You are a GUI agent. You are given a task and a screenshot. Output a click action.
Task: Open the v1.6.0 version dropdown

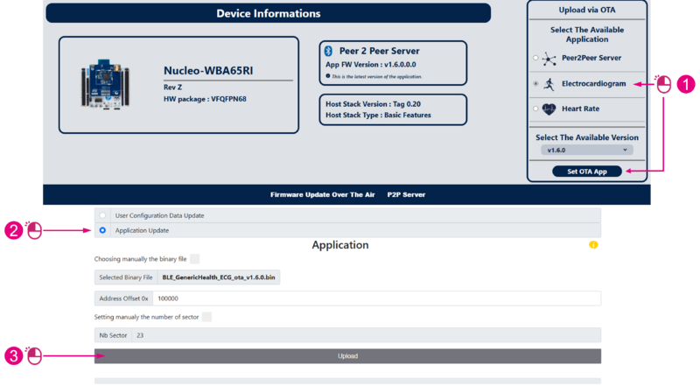[586, 151]
